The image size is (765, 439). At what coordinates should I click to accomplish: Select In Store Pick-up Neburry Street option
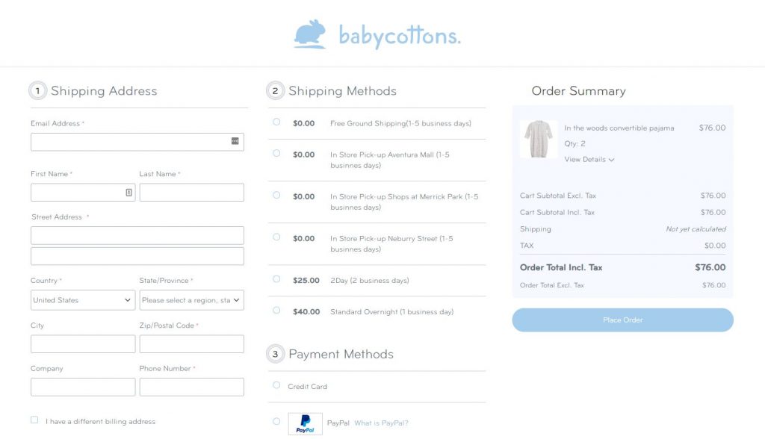tap(276, 237)
